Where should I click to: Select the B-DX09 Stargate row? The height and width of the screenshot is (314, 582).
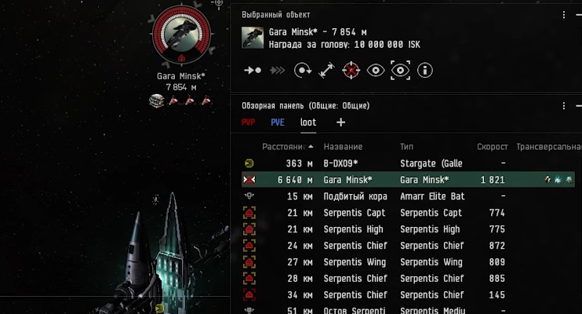[409, 163]
